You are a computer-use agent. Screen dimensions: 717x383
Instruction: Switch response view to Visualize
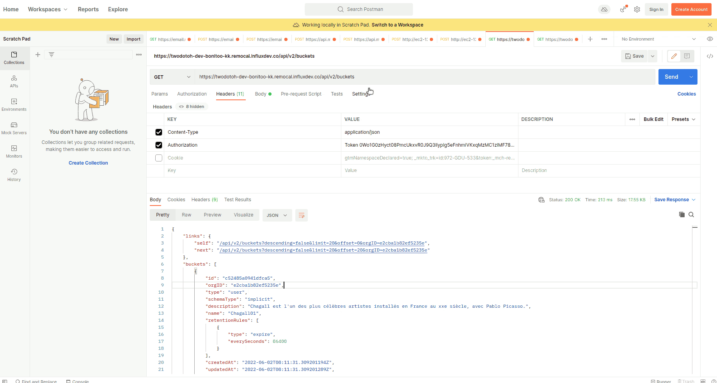coord(244,215)
